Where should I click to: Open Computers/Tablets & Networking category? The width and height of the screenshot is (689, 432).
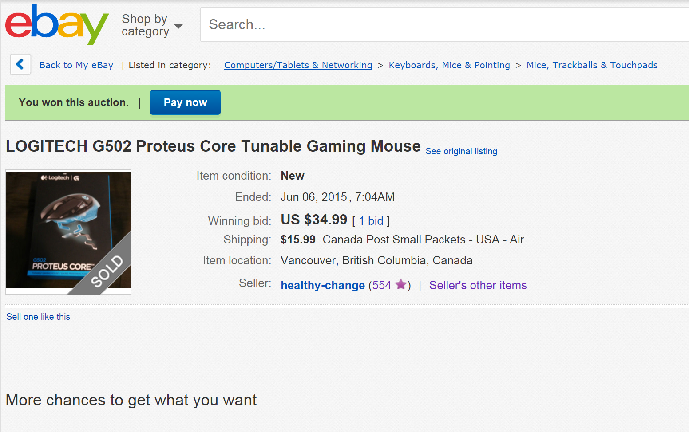pyautogui.click(x=298, y=65)
